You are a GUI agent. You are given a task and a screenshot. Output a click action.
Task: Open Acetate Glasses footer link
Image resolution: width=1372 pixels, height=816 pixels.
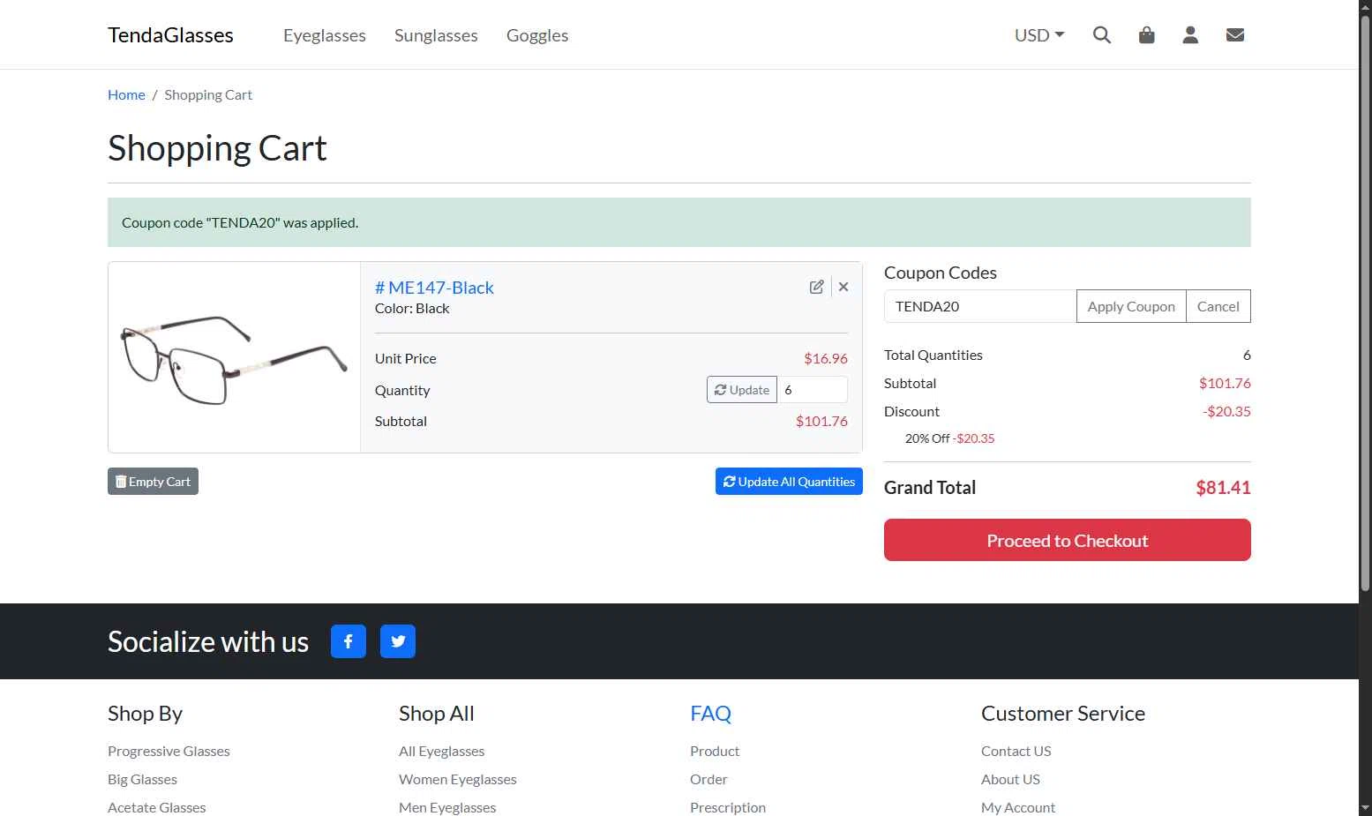(156, 807)
